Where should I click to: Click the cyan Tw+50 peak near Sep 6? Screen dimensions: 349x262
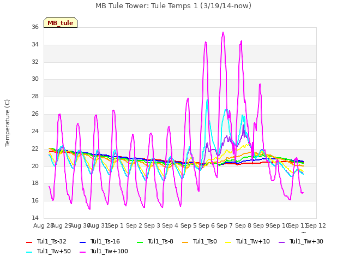click(x=207, y=100)
